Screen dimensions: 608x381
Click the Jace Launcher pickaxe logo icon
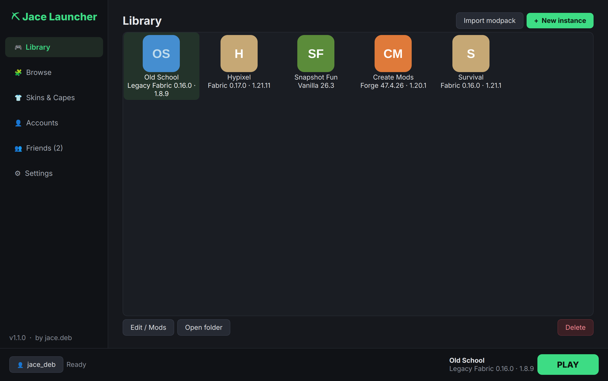[x=16, y=16]
